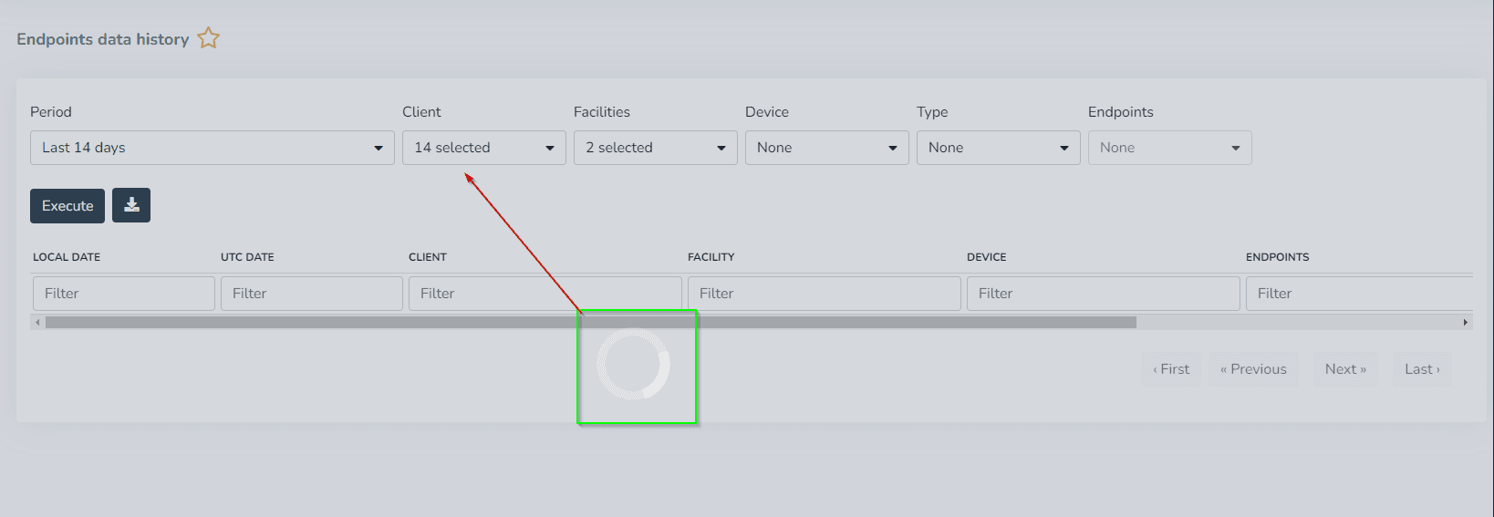Click the UTC Date filter field
Viewport: 1494px width, 517px height.
(x=312, y=294)
